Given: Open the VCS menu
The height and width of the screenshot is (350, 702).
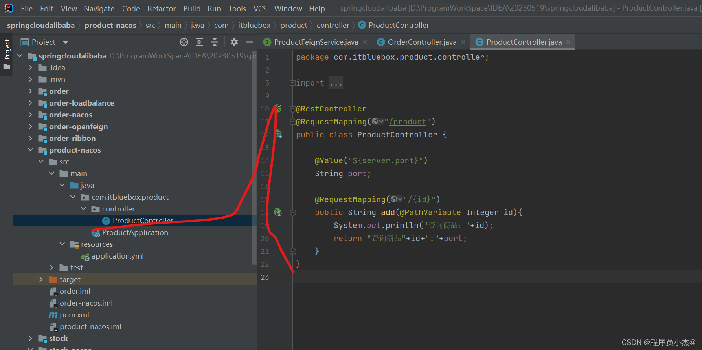Looking at the screenshot, I should click(260, 9).
